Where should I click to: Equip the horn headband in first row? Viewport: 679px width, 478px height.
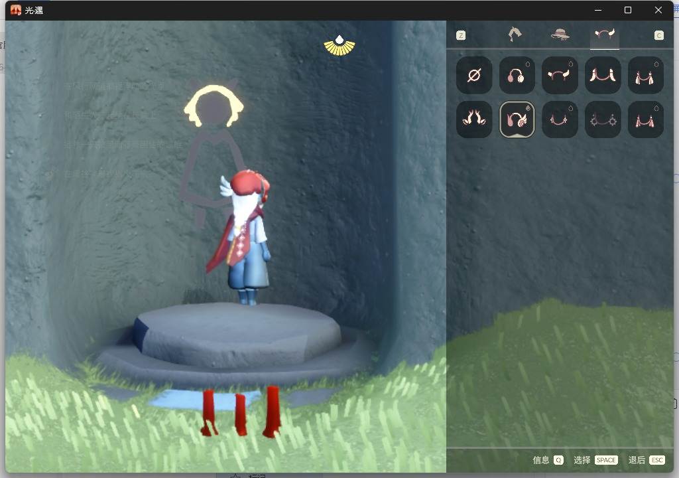[x=560, y=76]
